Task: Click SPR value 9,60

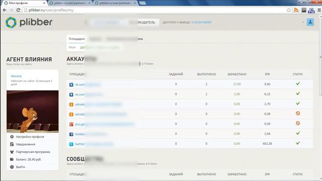Action: pyautogui.click(x=267, y=84)
